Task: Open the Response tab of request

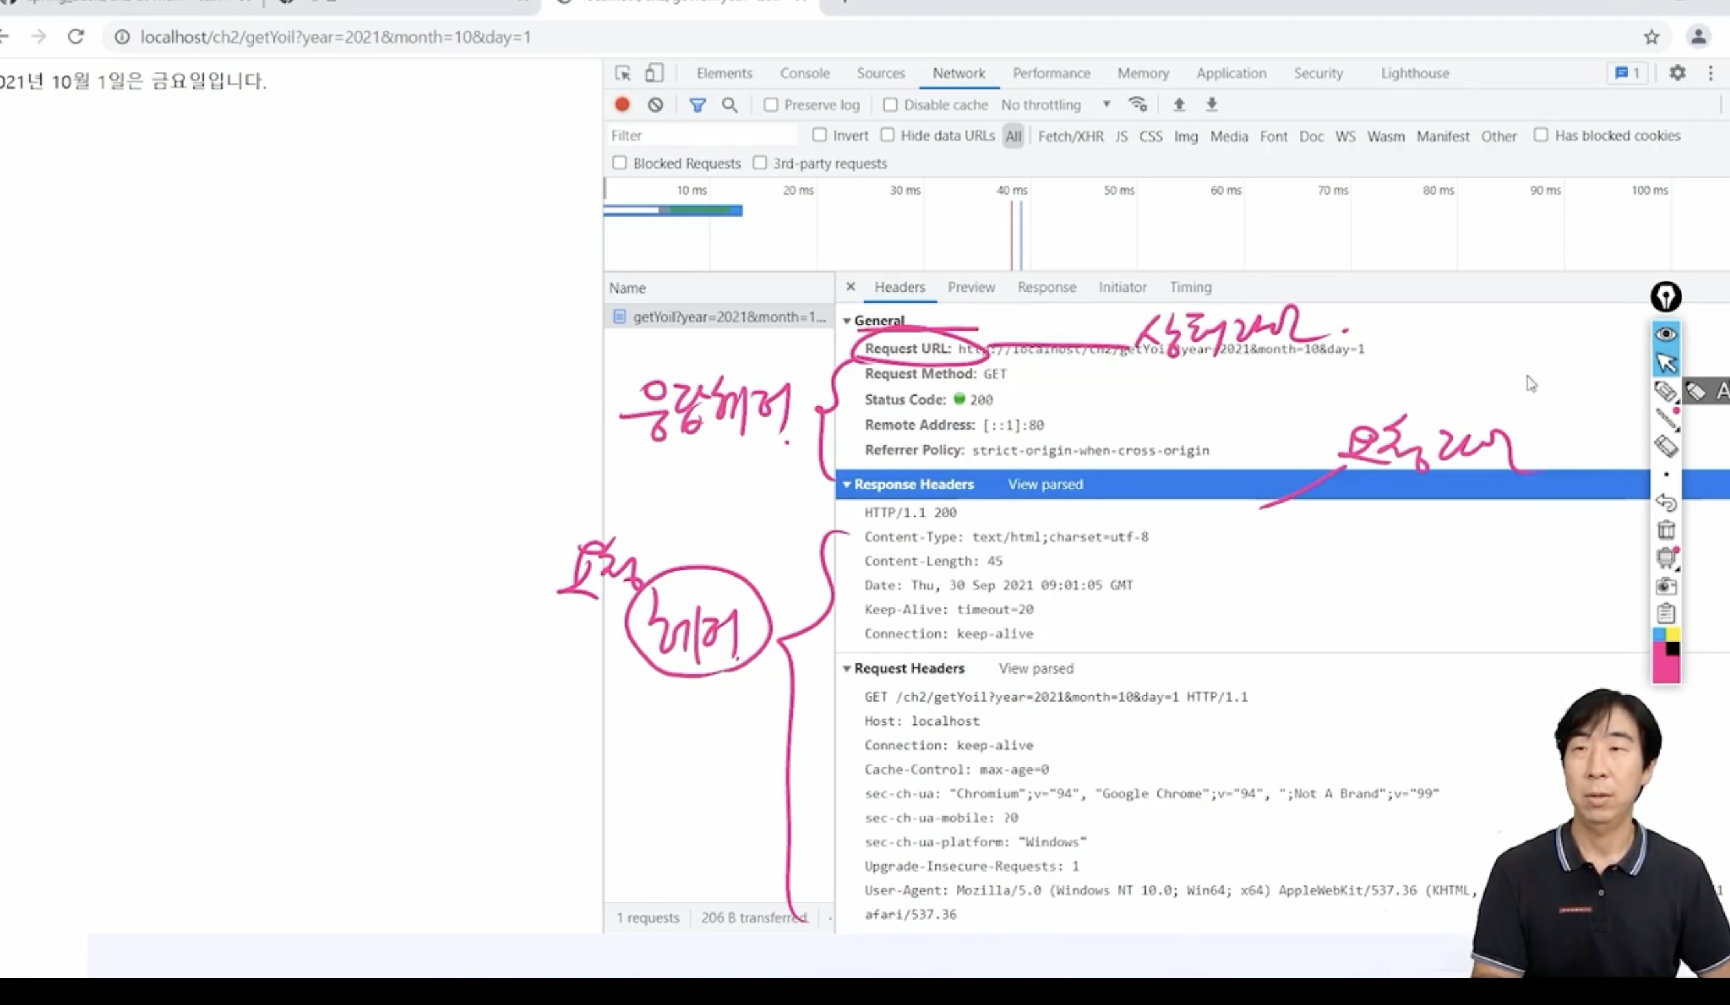Action: [1046, 287]
